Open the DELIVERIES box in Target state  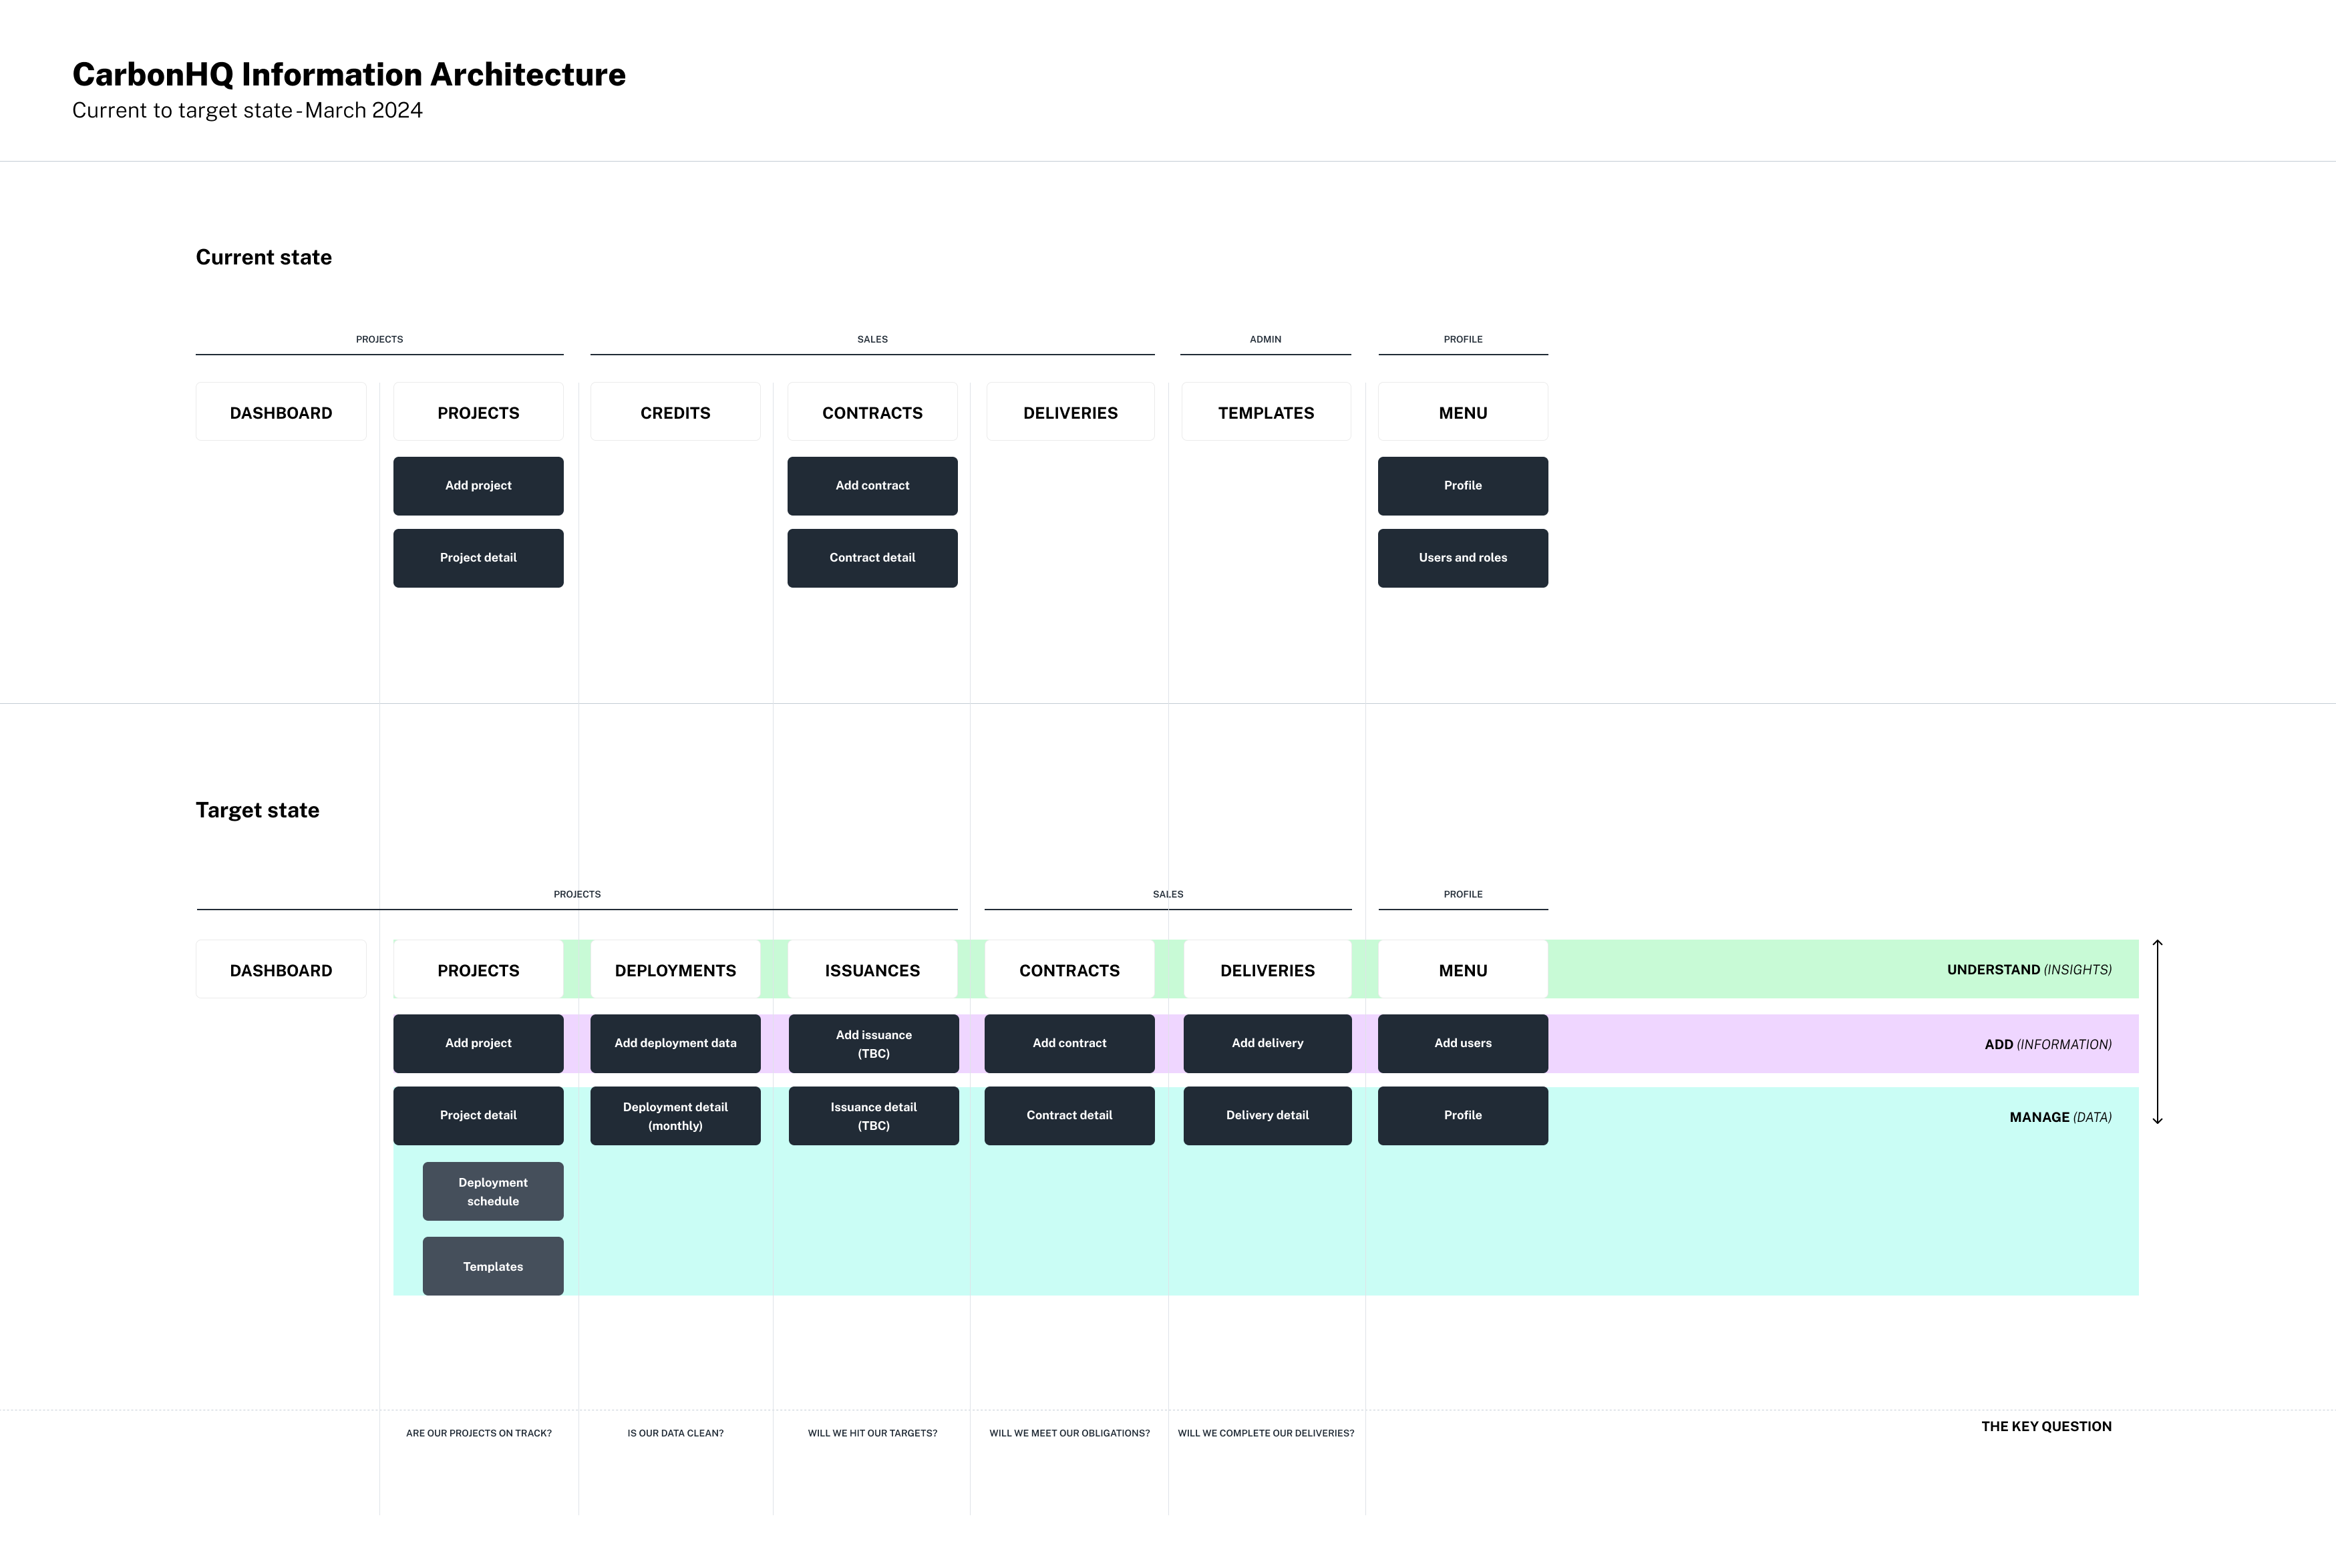pyautogui.click(x=1267, y=970)
